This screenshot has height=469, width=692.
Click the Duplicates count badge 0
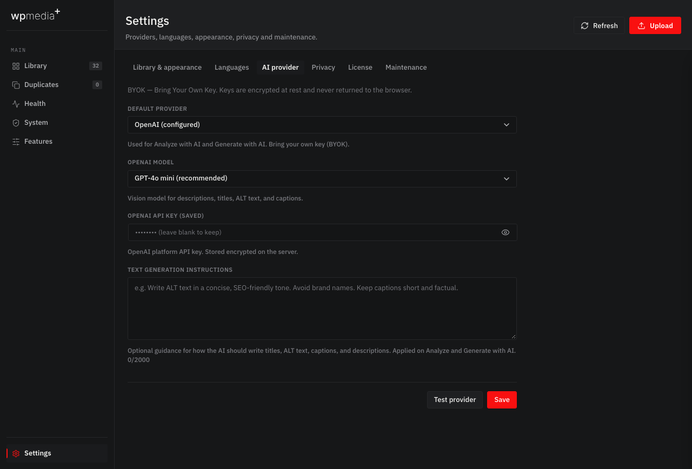pos(97,85)
